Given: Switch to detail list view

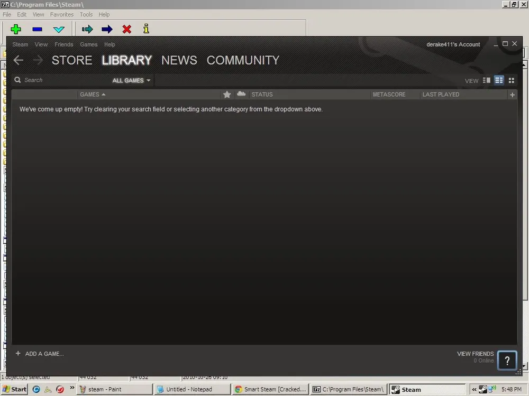Looking at the screenshot, I should click(487, 80).
